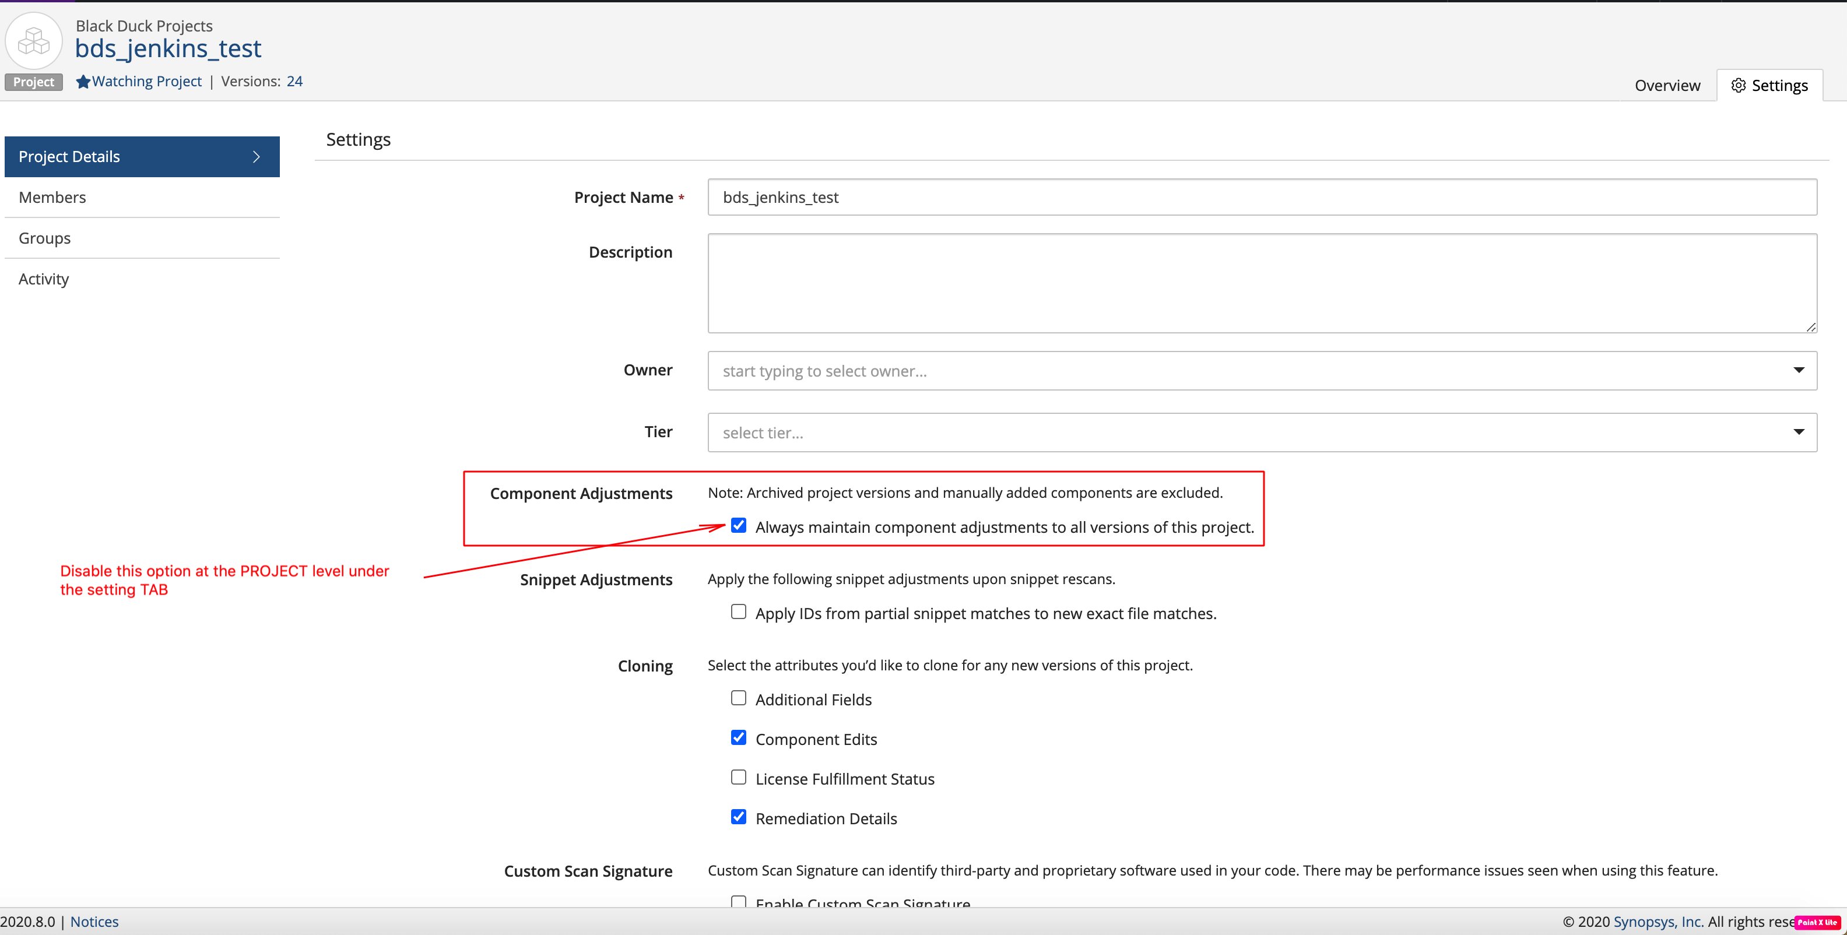
Task: Click the 2020.8.0 version text in footer
Action: tap(27, 922)
